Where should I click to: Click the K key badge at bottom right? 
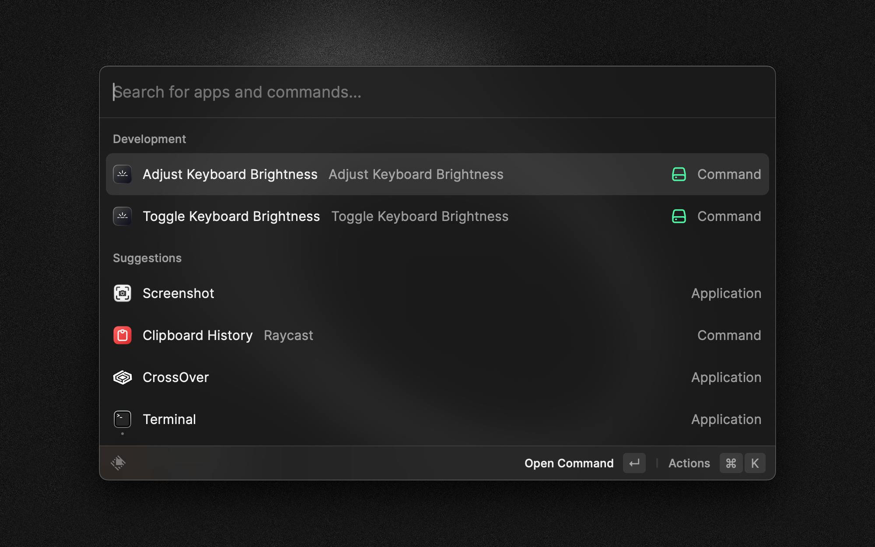click(x=755, y=463)
